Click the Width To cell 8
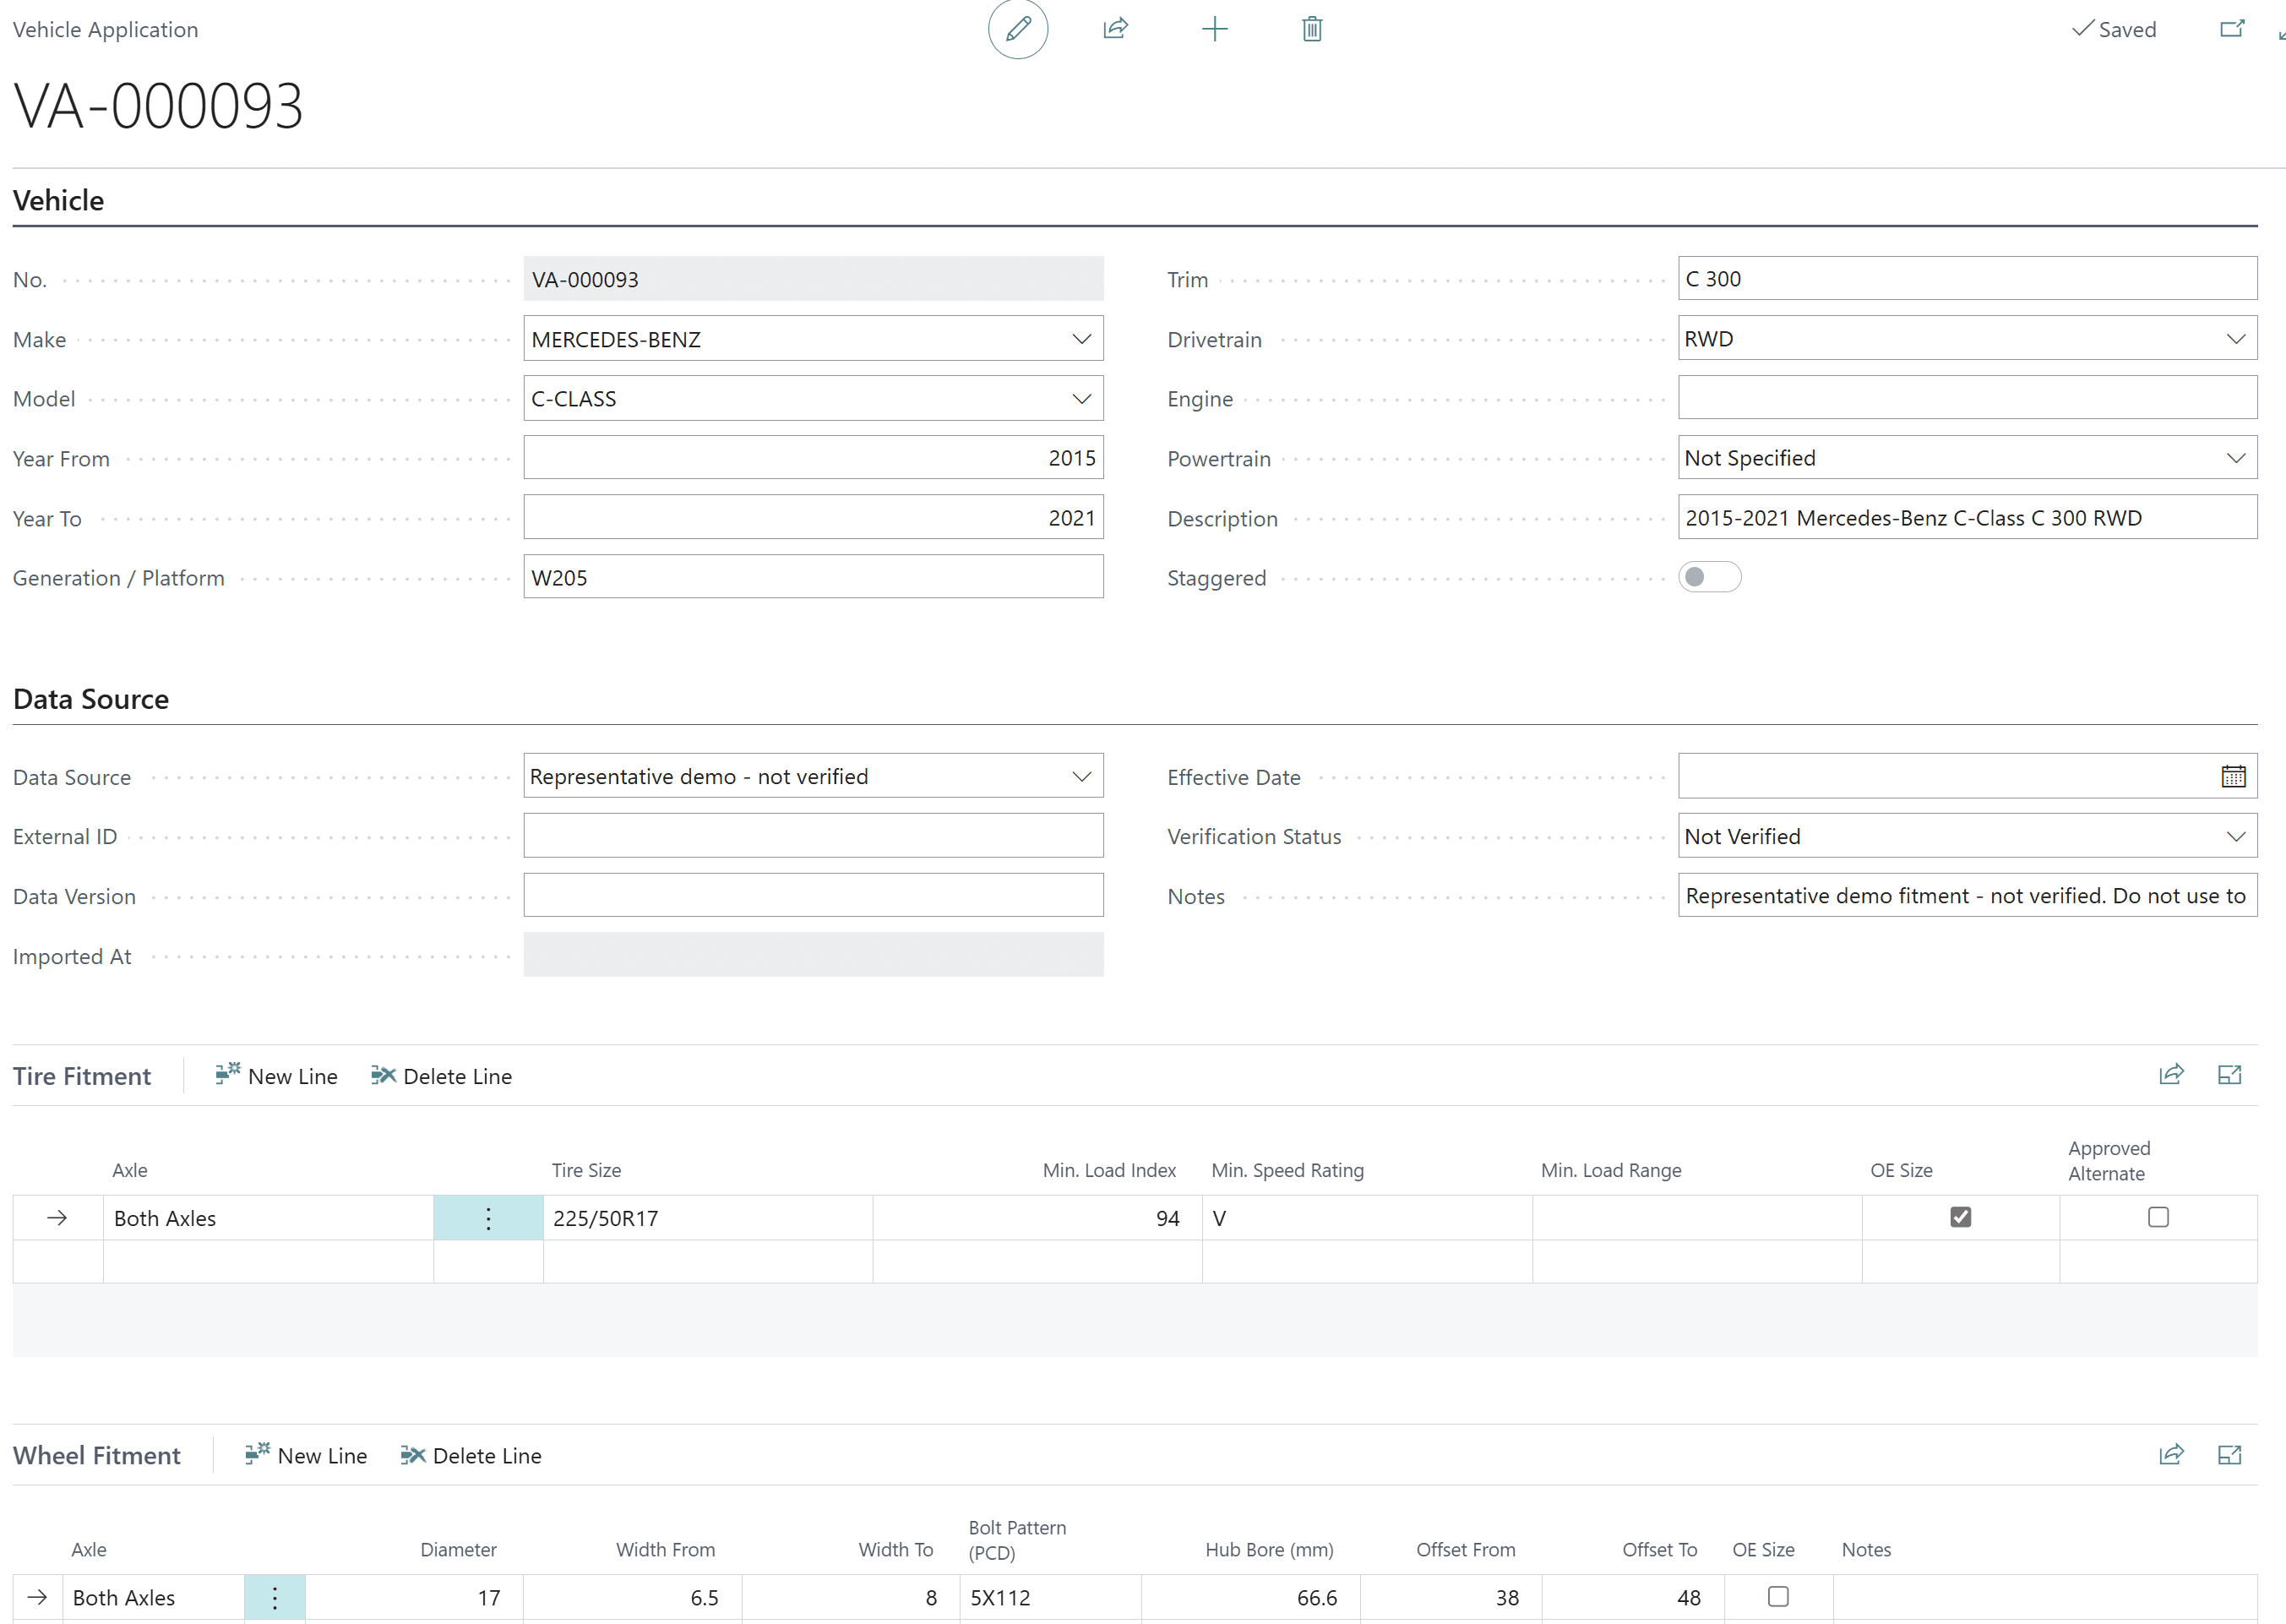2286x1624 pixels. tap(851, 1597)
